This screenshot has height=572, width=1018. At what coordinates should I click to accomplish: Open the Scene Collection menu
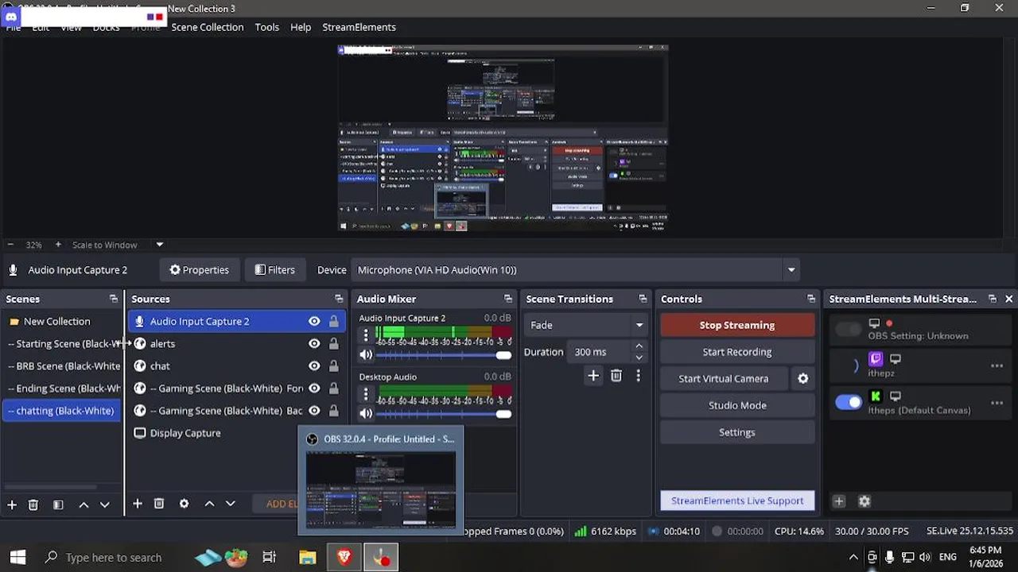pyautogui.click(x=208, y=27)
